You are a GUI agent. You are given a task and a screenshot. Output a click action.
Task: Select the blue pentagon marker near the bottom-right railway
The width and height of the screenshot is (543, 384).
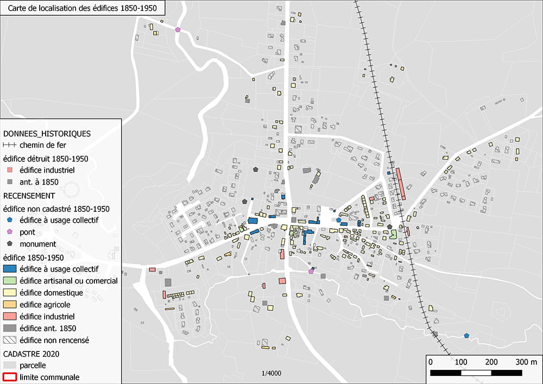click(x=466, y=336)
